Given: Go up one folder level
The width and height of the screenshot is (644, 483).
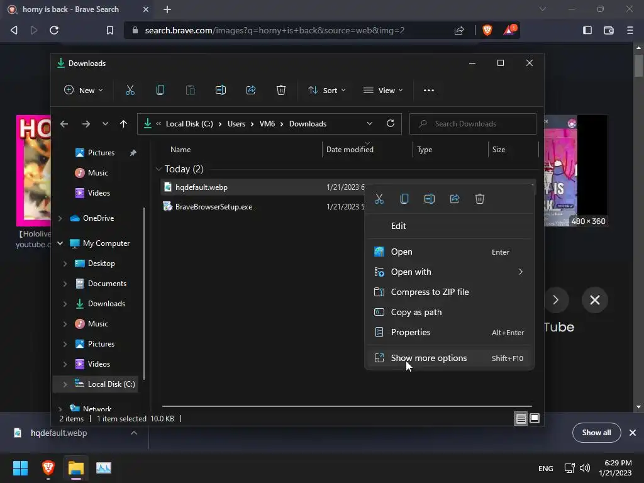Looking at the screenshot, I should tap(124, 124).
